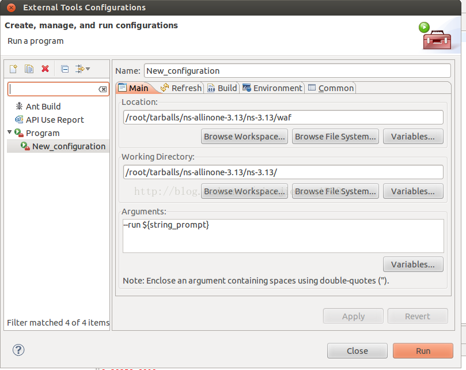
Task: Edit the Arguments text area
Action: (x=283, y=236)
